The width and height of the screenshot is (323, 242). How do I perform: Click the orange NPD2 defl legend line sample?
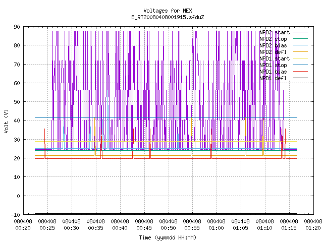click(300, 51)
